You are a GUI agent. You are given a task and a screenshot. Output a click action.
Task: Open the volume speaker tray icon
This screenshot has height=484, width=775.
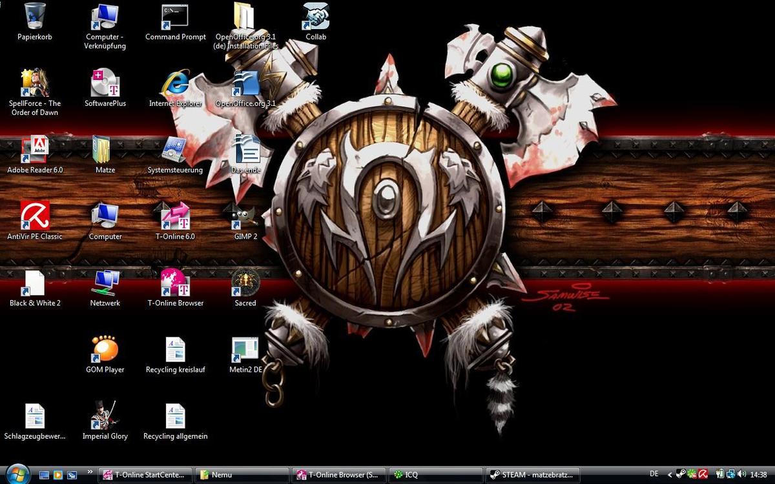click(741, 475)
